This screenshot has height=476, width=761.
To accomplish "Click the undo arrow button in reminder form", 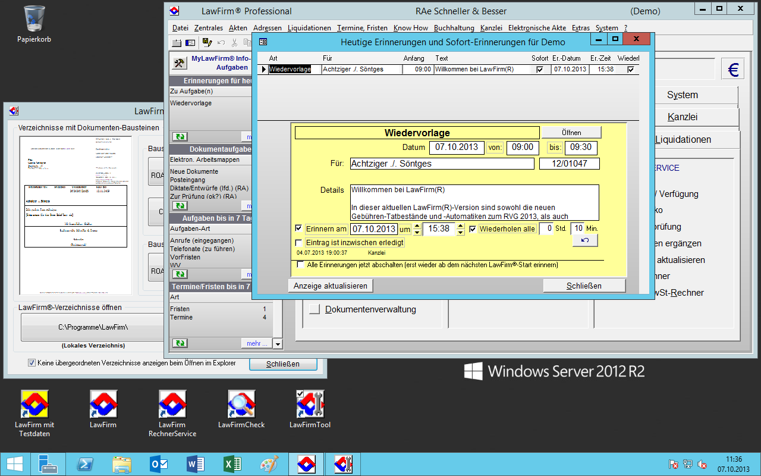I will click(585, 240).
